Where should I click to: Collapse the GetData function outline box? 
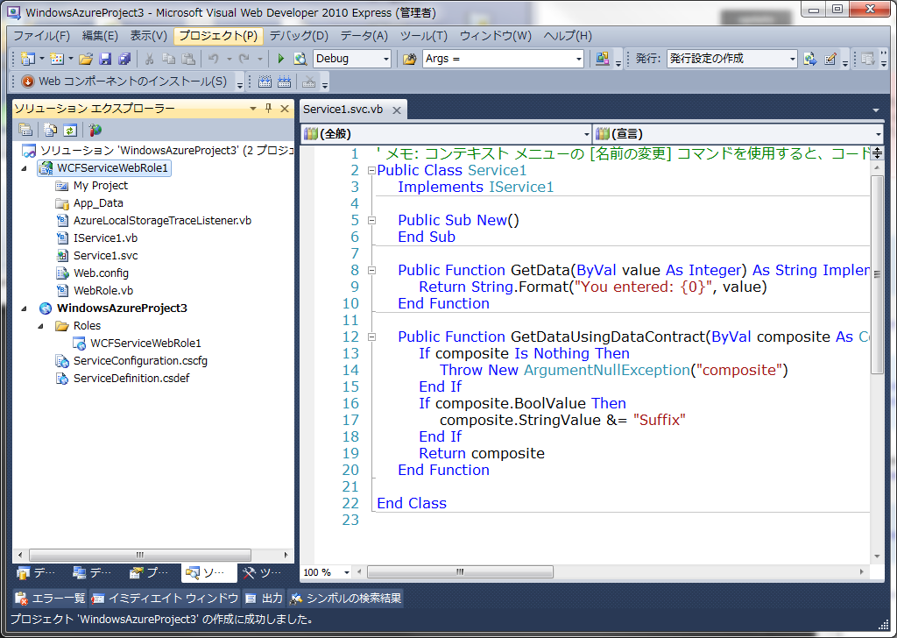pyautogui.click(x=371, y=270)
